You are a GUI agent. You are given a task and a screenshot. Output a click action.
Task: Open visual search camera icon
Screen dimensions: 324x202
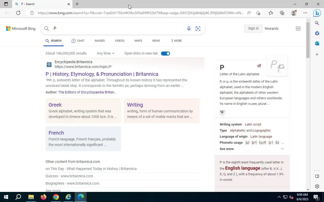click(198, 29)
